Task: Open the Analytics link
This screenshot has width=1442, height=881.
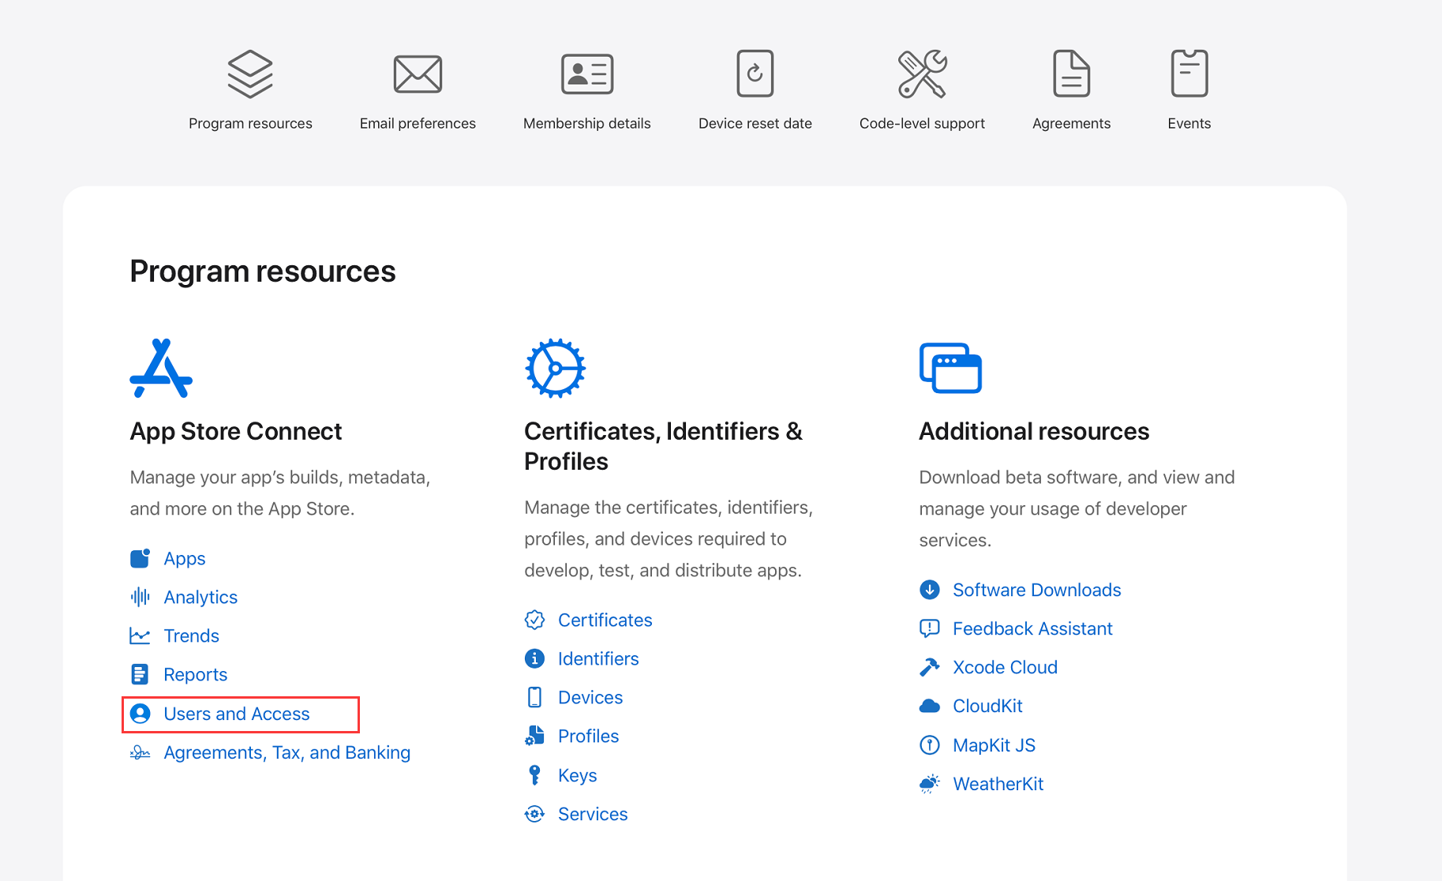Action: [x=200, y=598]
